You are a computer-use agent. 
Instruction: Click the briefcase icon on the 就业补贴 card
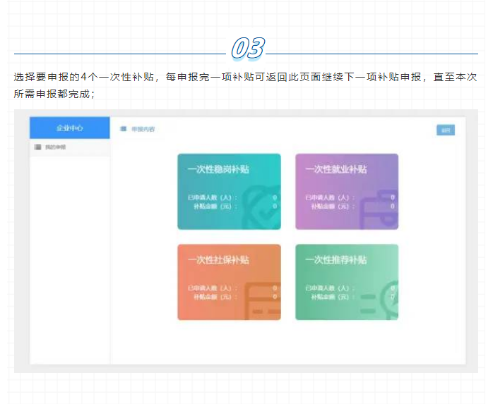click(379, 211)
